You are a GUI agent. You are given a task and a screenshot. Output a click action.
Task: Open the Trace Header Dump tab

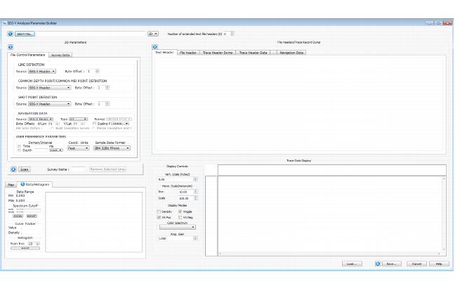[x=218, y=53]
